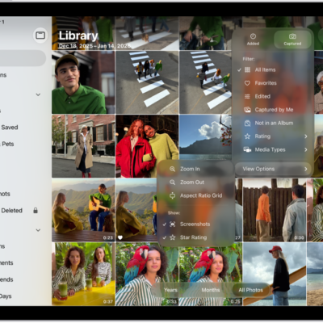Click the Captured camera icon

292,36
